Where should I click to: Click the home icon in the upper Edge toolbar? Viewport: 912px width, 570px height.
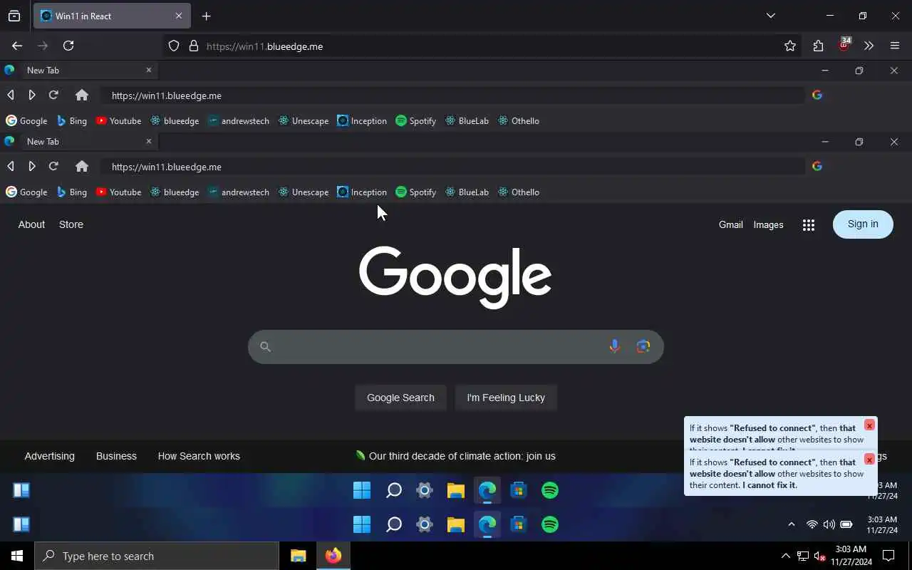82,95
